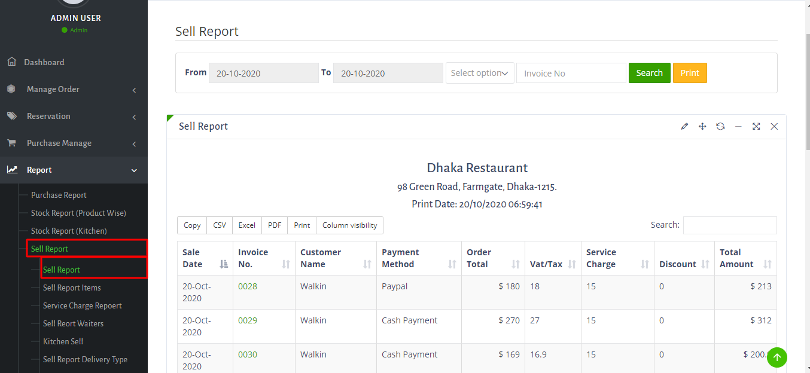The height and width of the screenshot is (373, 810).
Task: Click the Invoice No input field
Action: pyautogui.click(x=571, y=73)
